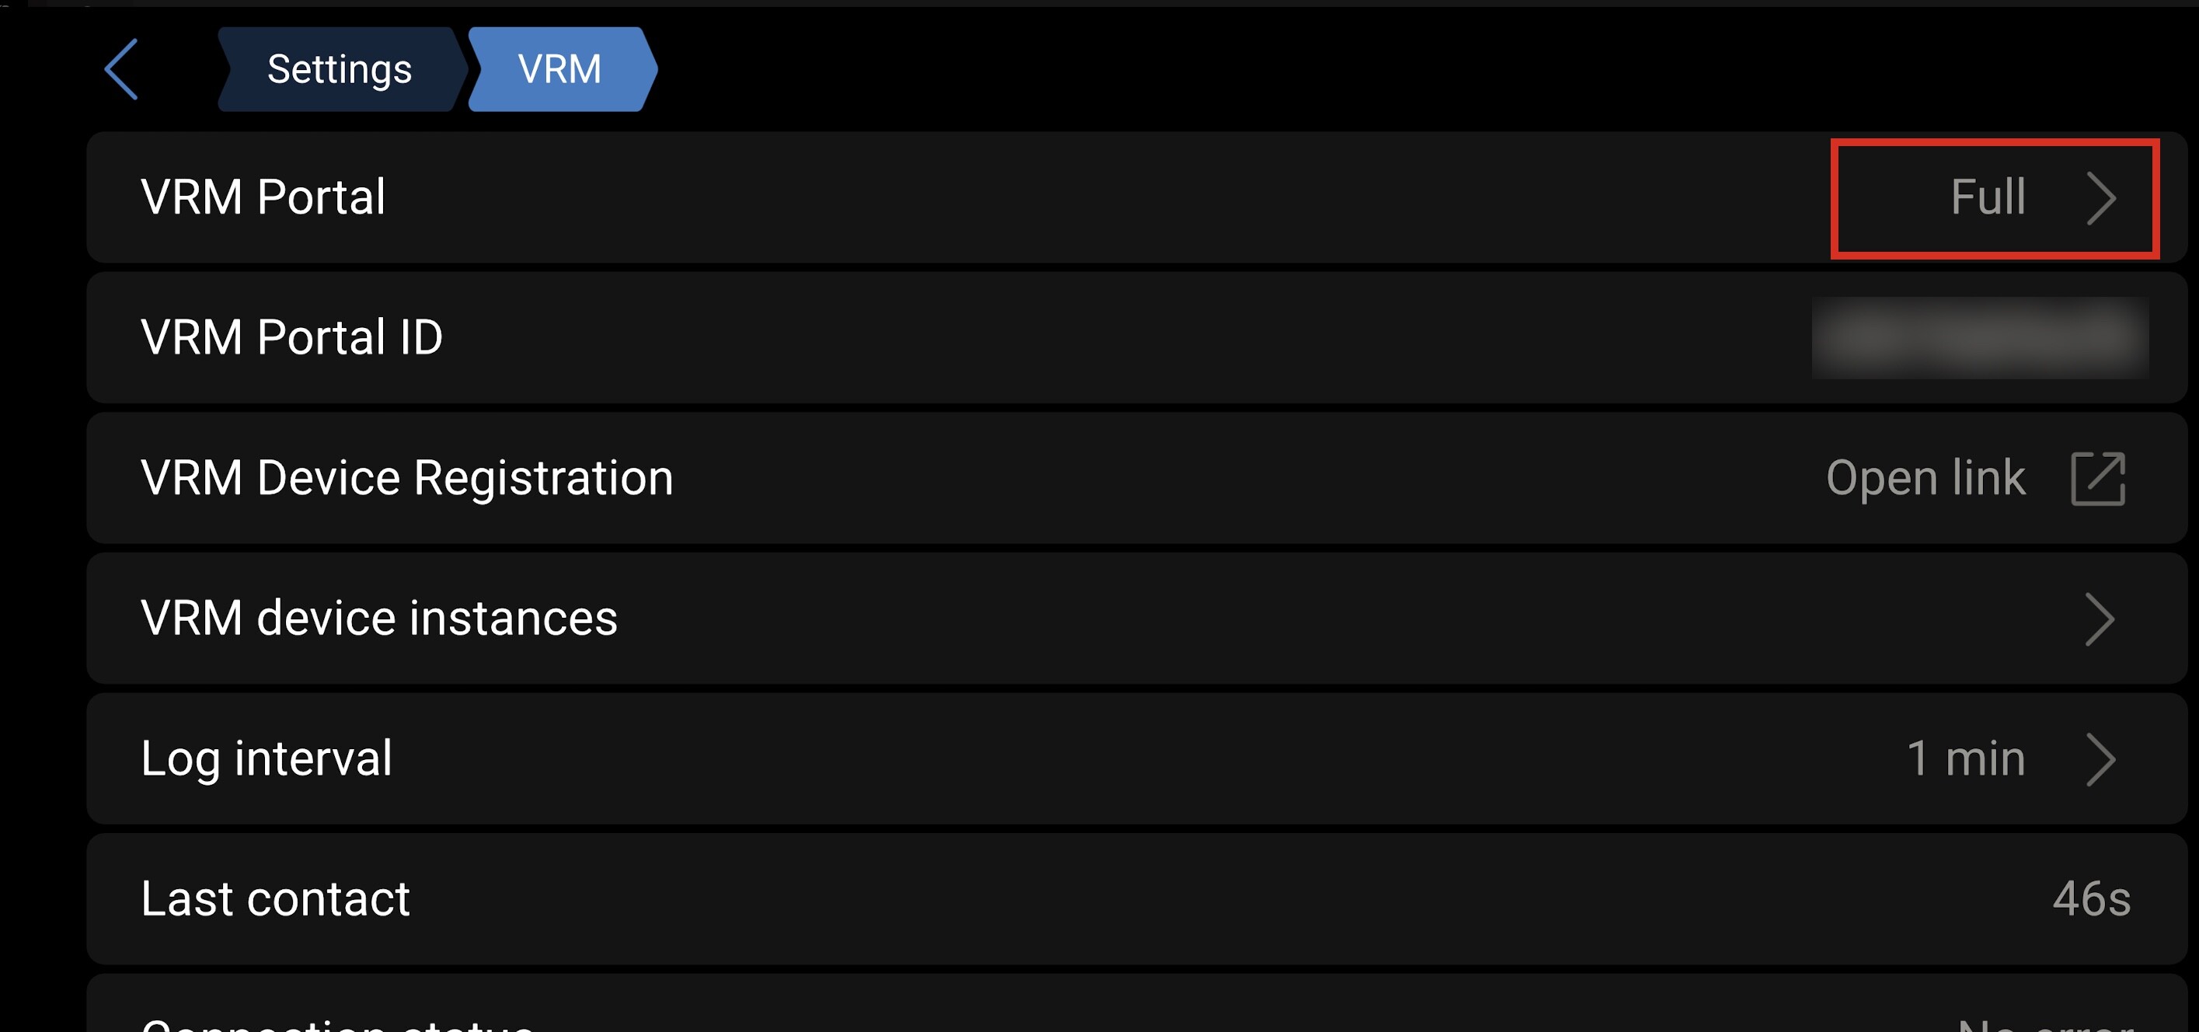Click the "Open link" text
This screenshot has width=2199, height=1032.
point(1925,478)
